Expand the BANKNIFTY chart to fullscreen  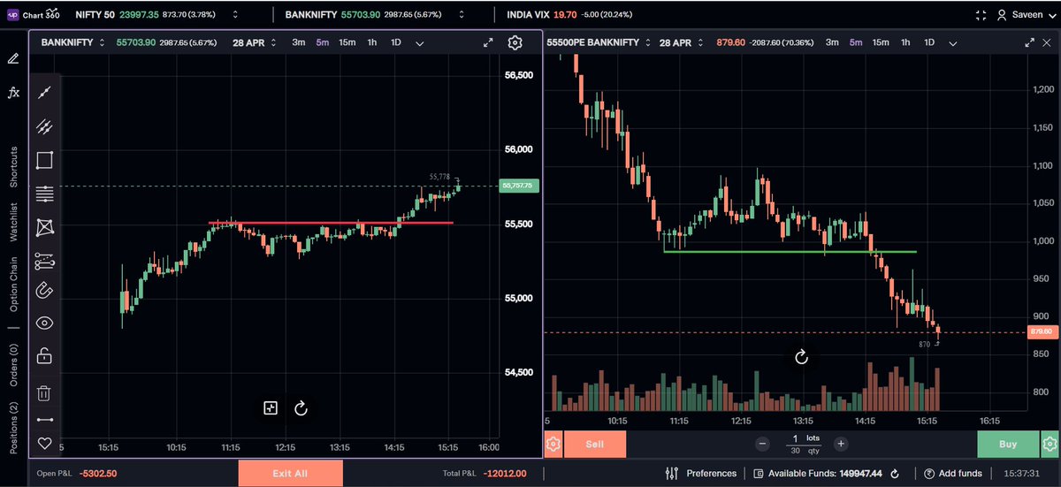tap(488, 42)
